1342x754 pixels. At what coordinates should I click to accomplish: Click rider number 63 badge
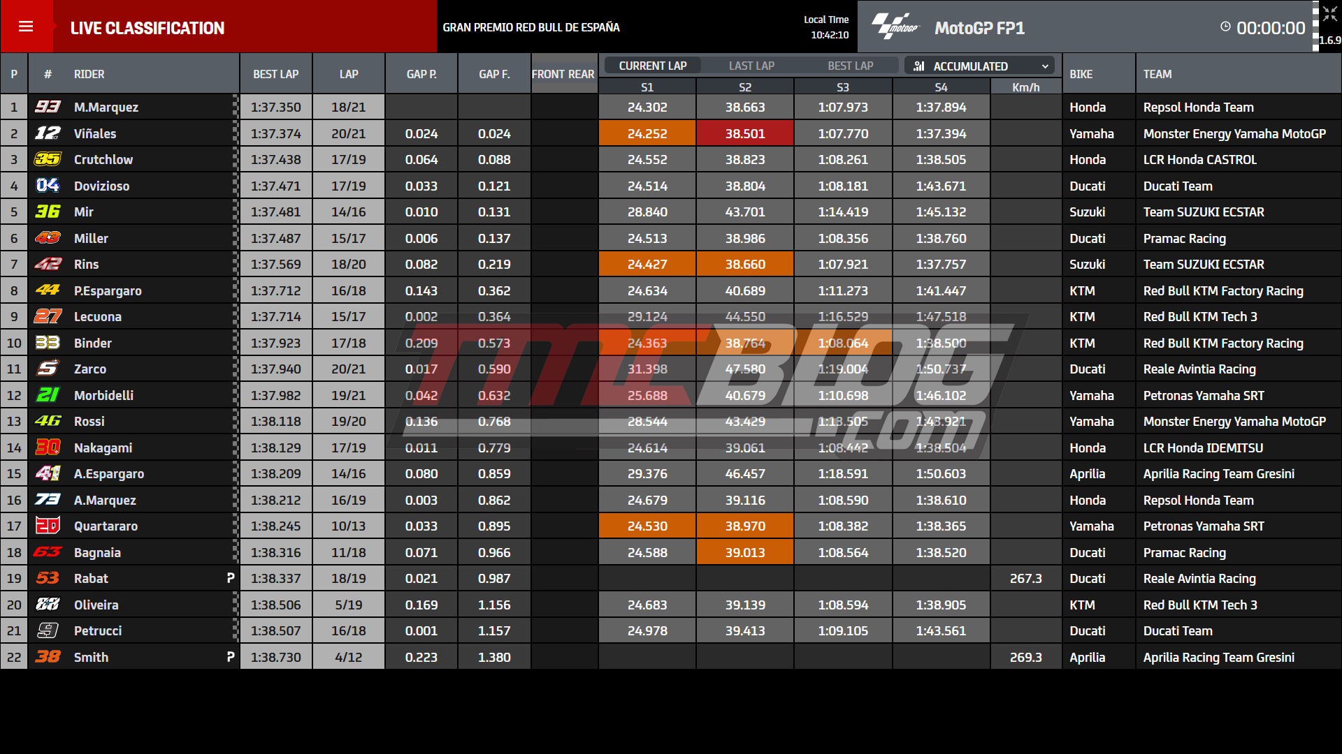pyautogui.click(x=48, y=552)
